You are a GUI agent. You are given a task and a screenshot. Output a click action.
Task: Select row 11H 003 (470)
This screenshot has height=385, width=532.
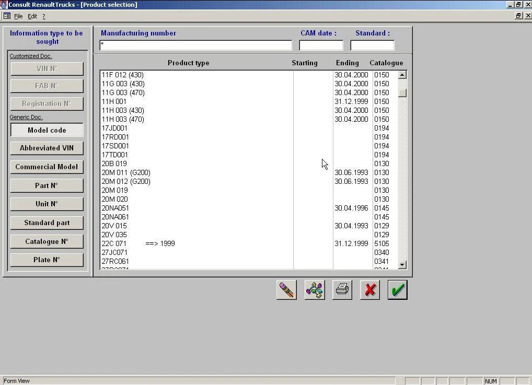249,119
